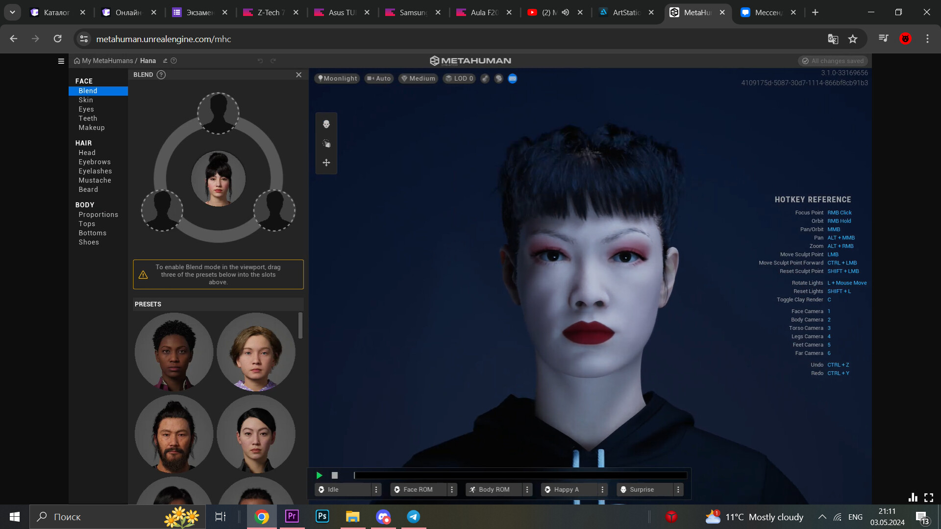Launch Photoshop from the taskbar
Screen dimensions: 941x529
tap(322, 516)
